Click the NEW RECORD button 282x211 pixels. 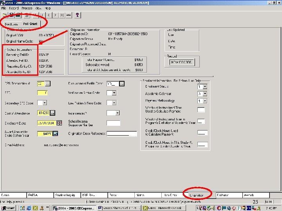pyautogui.click(x=181, y=62)
